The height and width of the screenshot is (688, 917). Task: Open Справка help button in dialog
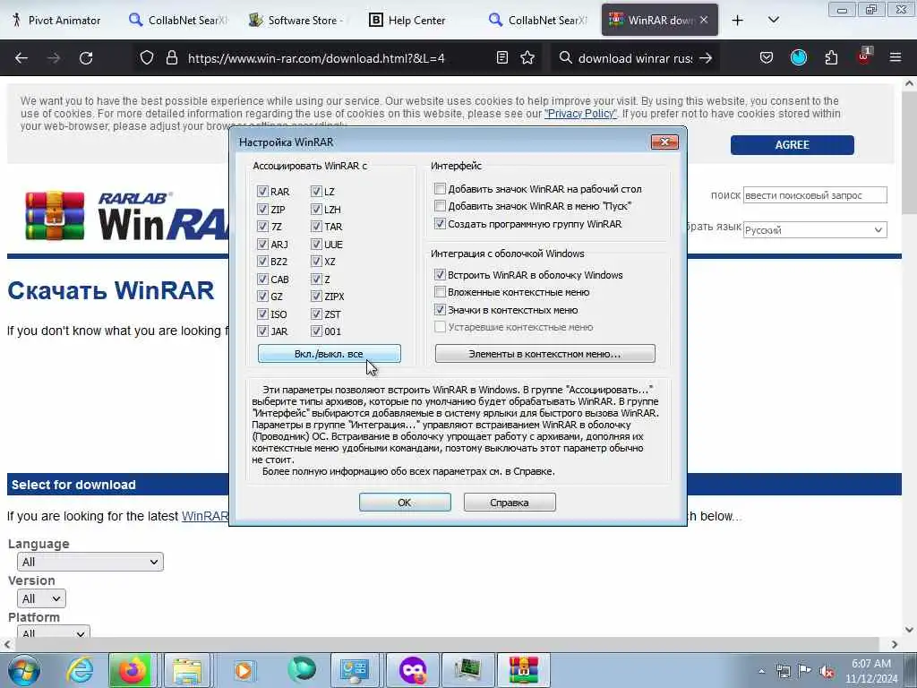510,502
